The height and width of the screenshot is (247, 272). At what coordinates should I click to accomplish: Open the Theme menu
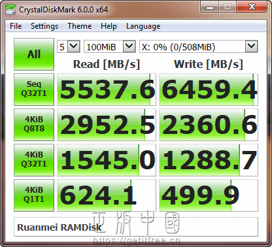click(x=80, y=26)
